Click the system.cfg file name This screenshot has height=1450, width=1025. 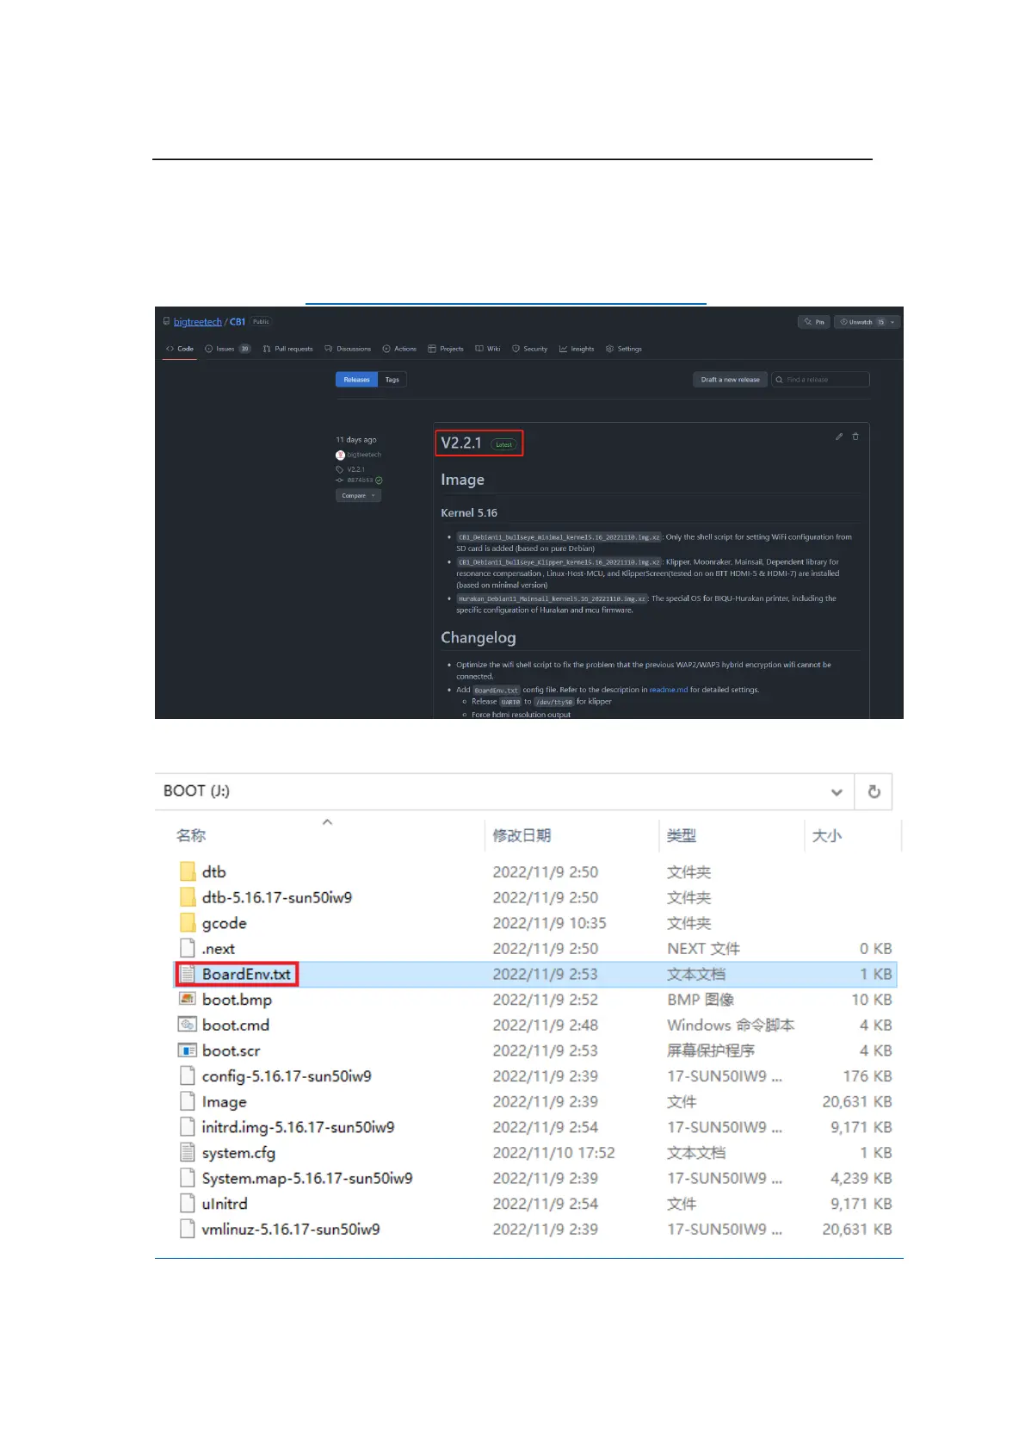[x=238, y=1153]
